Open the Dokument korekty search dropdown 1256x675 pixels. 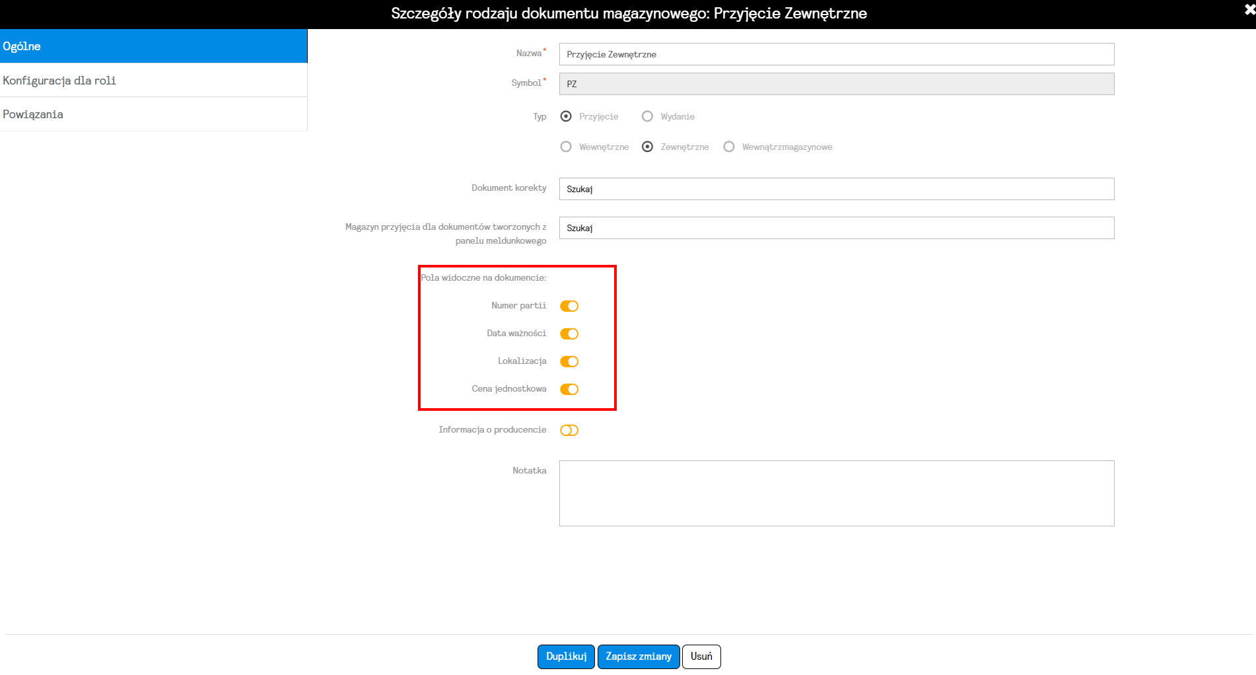pos(837,189)
